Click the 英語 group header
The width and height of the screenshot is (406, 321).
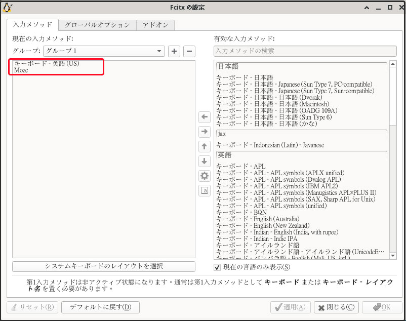tap(302, 155)
